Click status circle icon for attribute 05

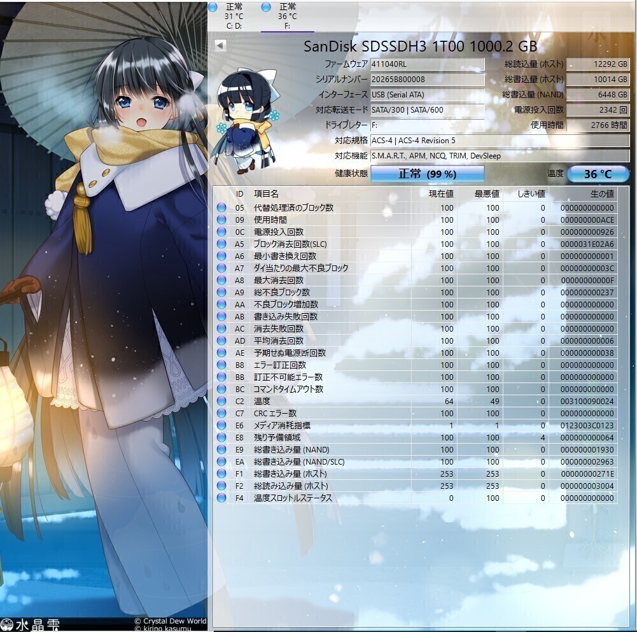click(221, 207)
